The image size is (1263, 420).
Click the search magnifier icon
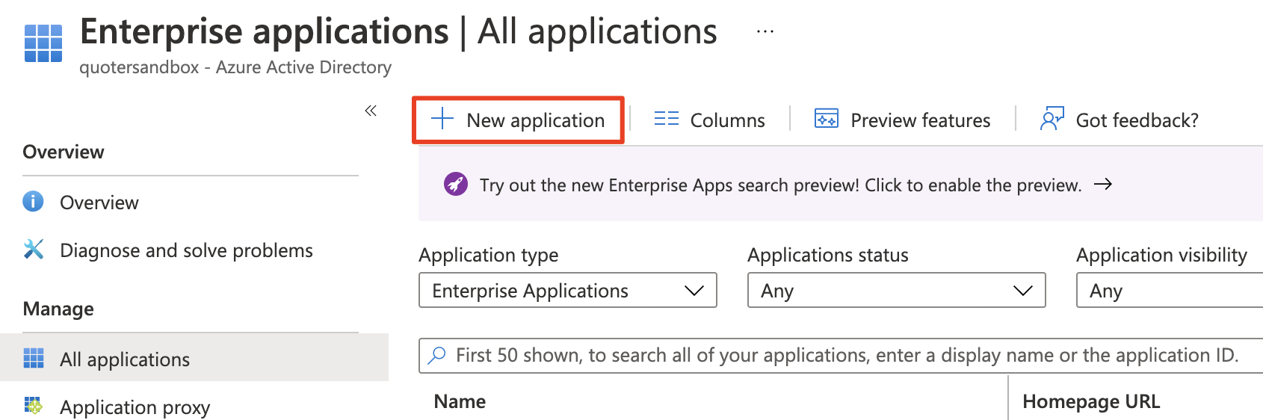437,355
